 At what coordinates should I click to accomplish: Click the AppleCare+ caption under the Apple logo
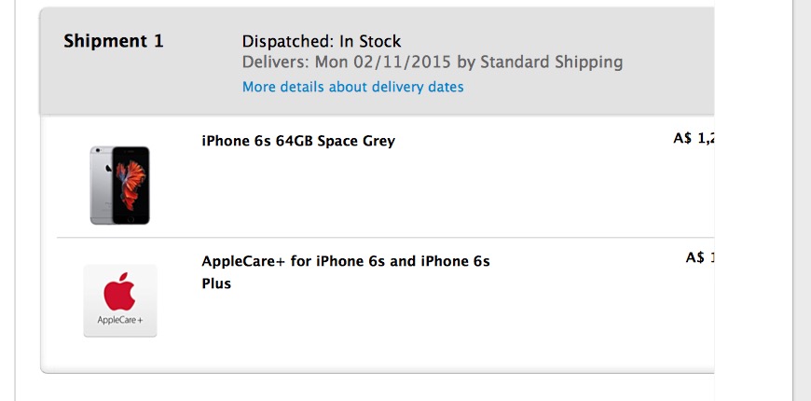click(119, 321)
